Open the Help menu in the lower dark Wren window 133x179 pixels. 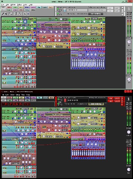coord(28,95)
